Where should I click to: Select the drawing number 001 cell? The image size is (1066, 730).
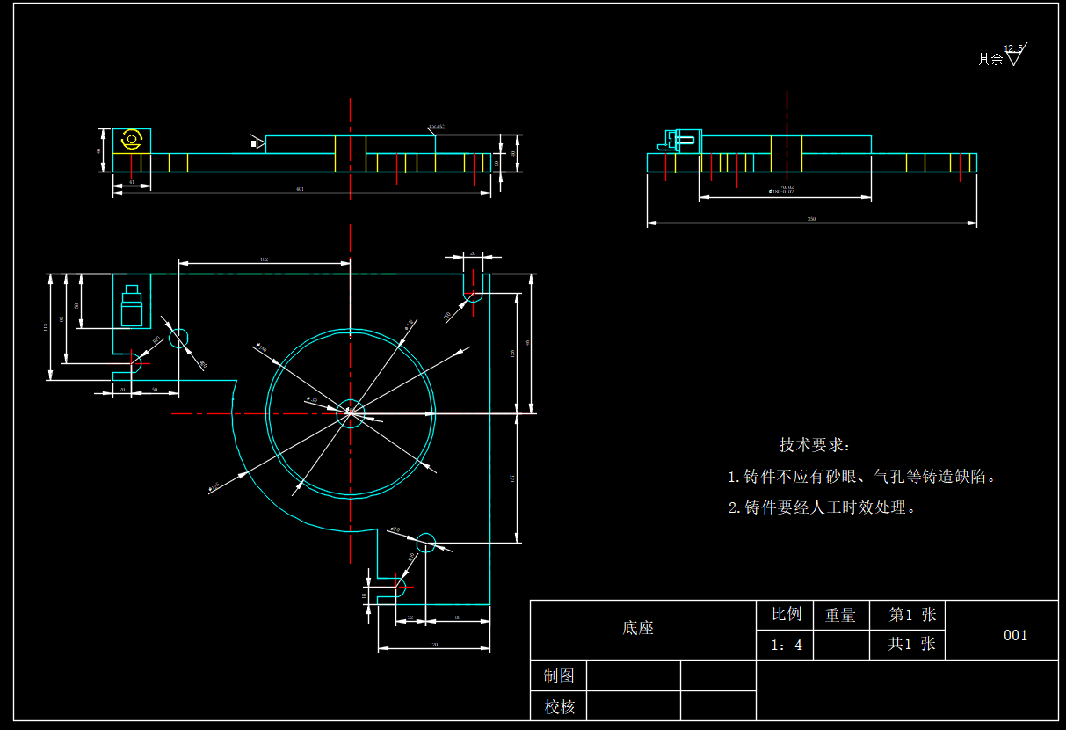coord(1015,635)
